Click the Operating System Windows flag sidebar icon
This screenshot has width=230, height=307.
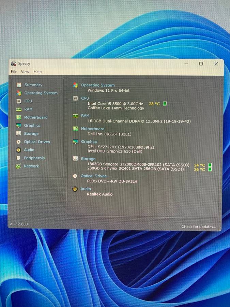(19, 93)
